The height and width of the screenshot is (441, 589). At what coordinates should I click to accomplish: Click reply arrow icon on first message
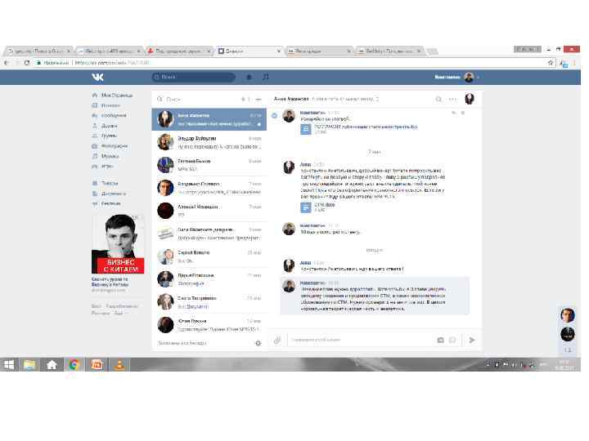coord(454,113)
